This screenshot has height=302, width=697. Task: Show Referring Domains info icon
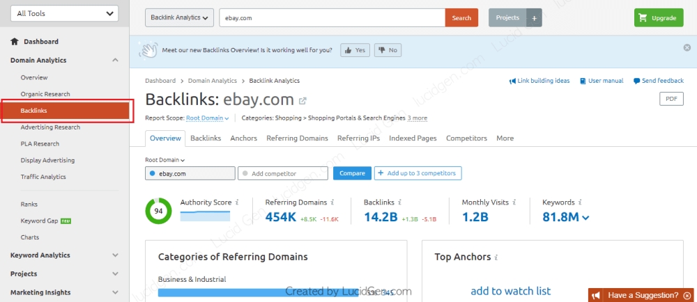332,202
